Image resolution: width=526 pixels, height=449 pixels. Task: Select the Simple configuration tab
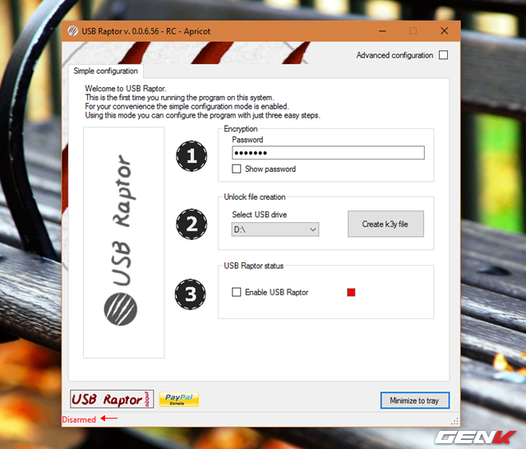(106, 72)
